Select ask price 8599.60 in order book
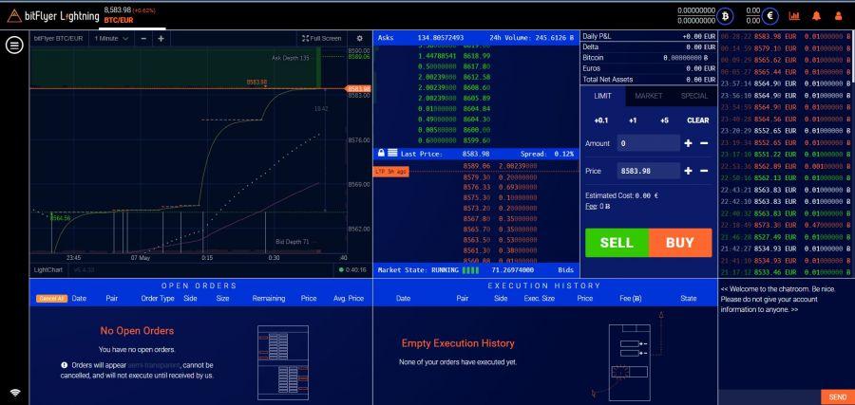This screenshot has width=855, height=405. (477, 140)
